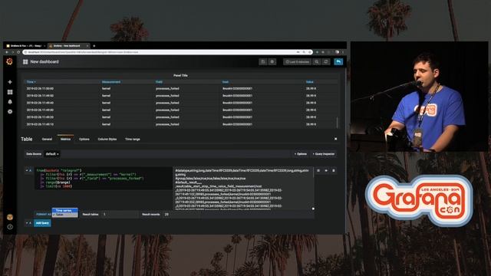
Task: Open a new browser tab with plus
Action: pos(94,46)
